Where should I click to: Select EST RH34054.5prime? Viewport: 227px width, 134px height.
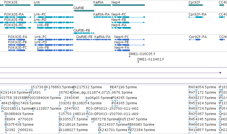[193, 90]
